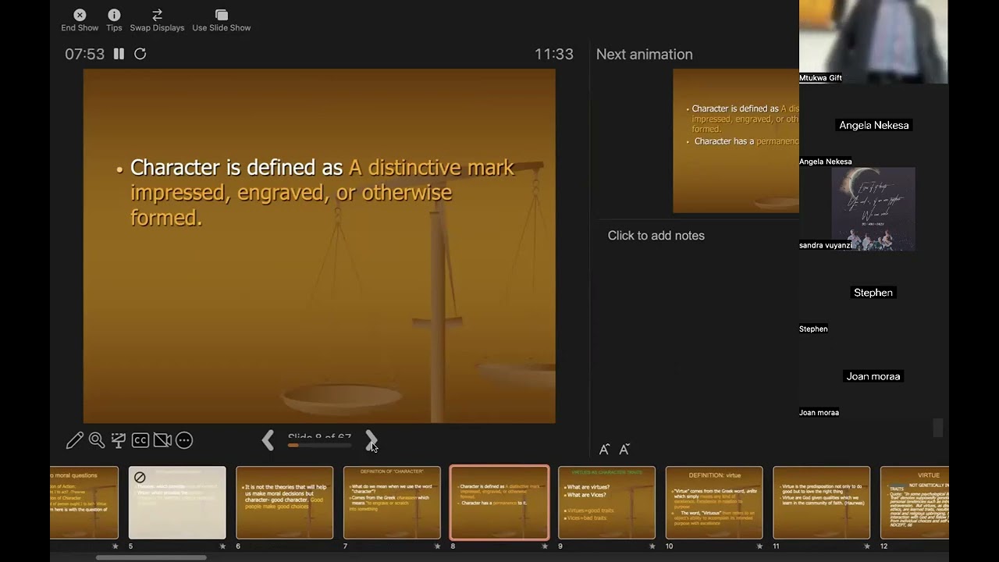
Task: Click the animation star under slide 8
Action: [x=545, y=546]
